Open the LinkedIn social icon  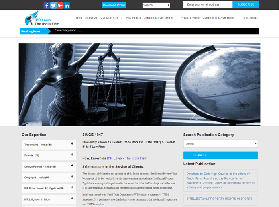(67, 5)
